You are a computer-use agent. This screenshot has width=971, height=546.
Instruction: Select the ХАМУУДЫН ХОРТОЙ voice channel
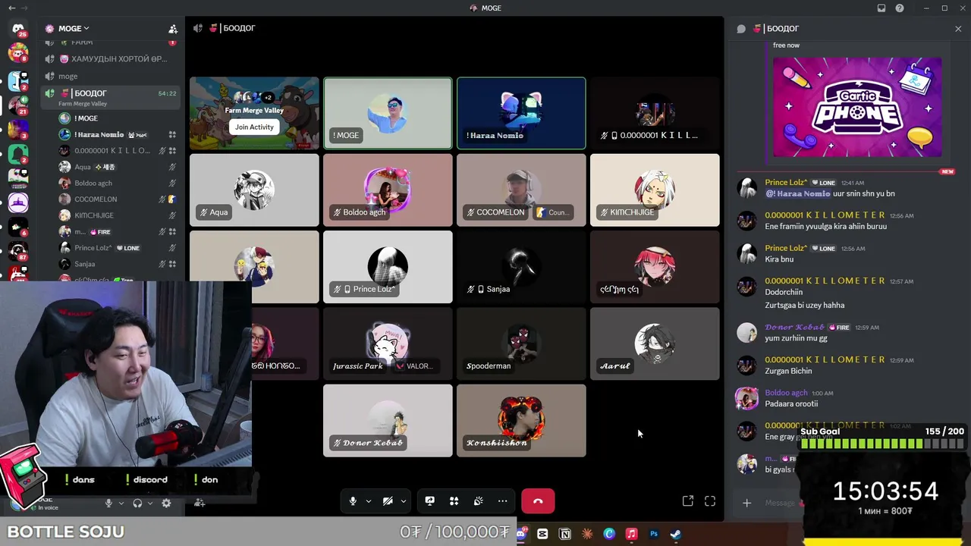(111, 58)
